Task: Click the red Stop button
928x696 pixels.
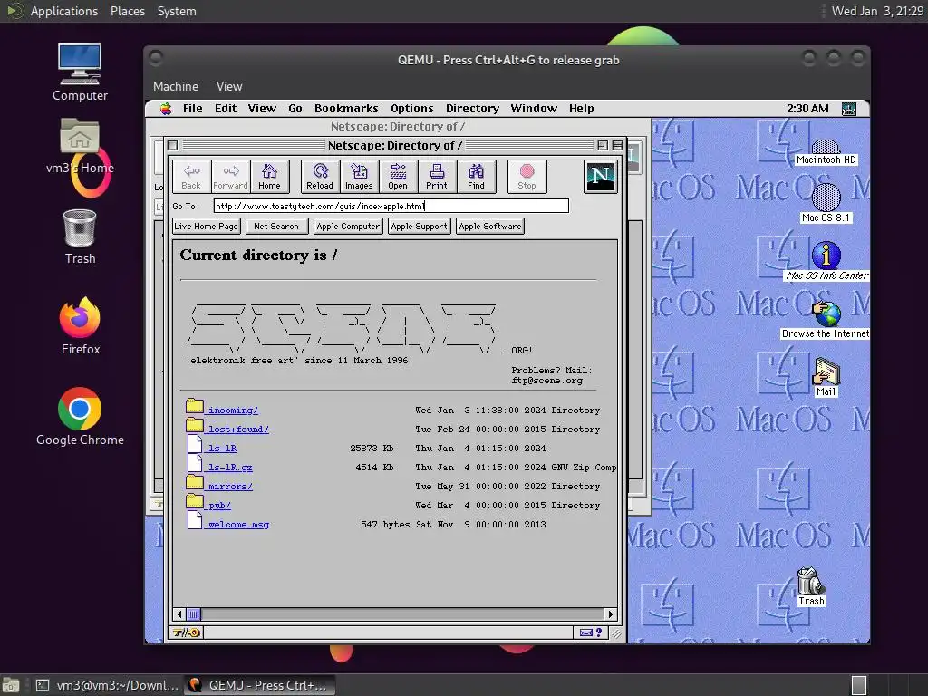Action: pos(527,177)
